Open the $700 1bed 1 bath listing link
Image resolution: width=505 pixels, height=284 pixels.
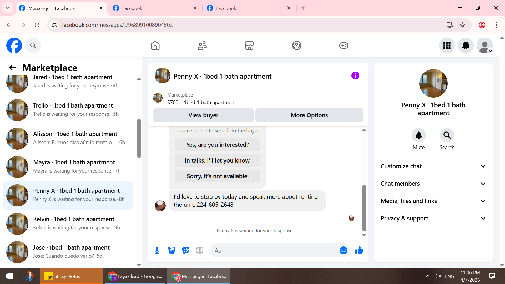pyautogui.click(x=201, y=102)
